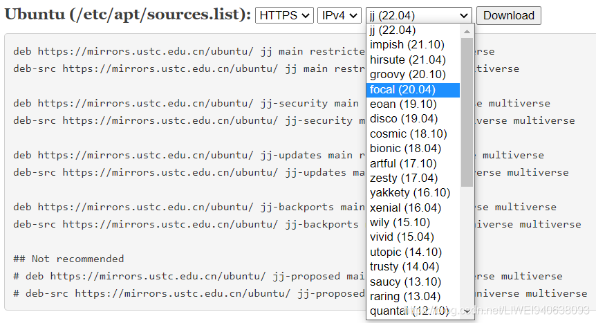Pick yakkety (16.10) entry
Screen dimensions: 596x323
coord(413,193)
